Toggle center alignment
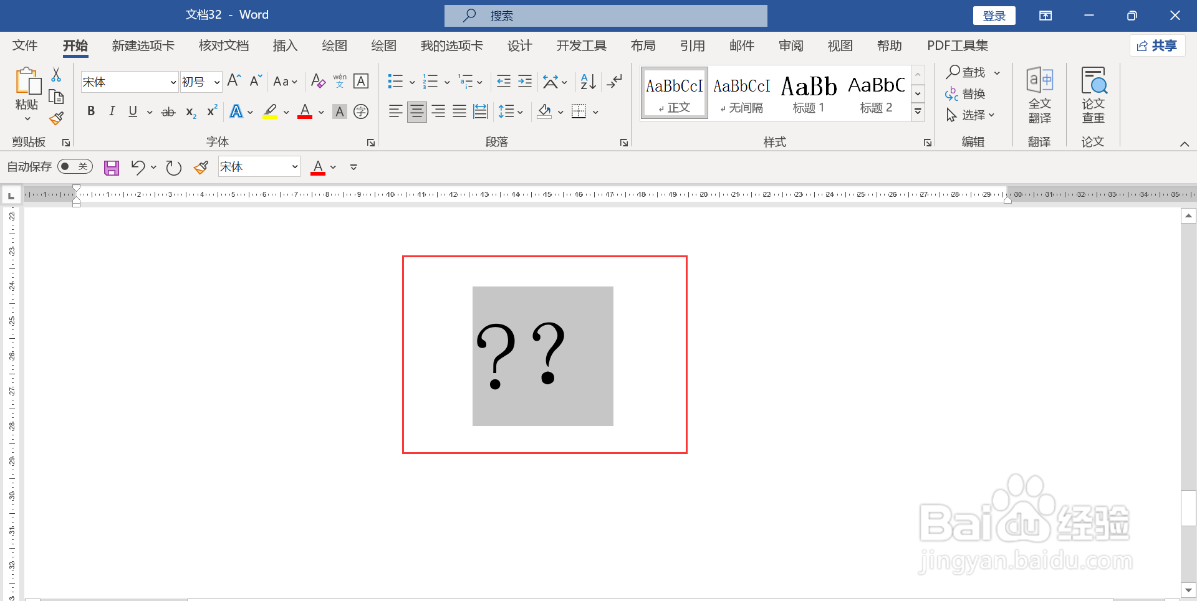1197x601 pixels. pos(417,111)
